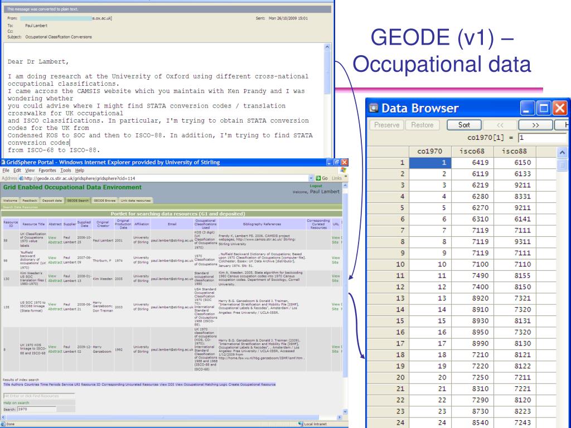The height and width of the screenshot is (428, 571).
Task: Select the isco68 column header
Action: tap(472, 152)
